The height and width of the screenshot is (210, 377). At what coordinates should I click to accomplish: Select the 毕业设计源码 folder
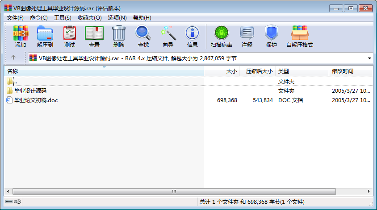30,91
